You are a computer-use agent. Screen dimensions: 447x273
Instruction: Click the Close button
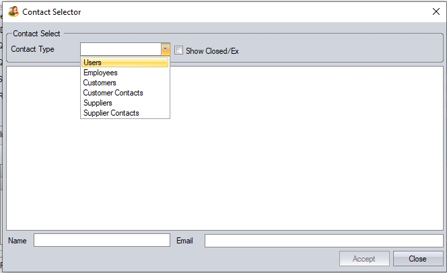pyautogui.click(x=418, y=258)
